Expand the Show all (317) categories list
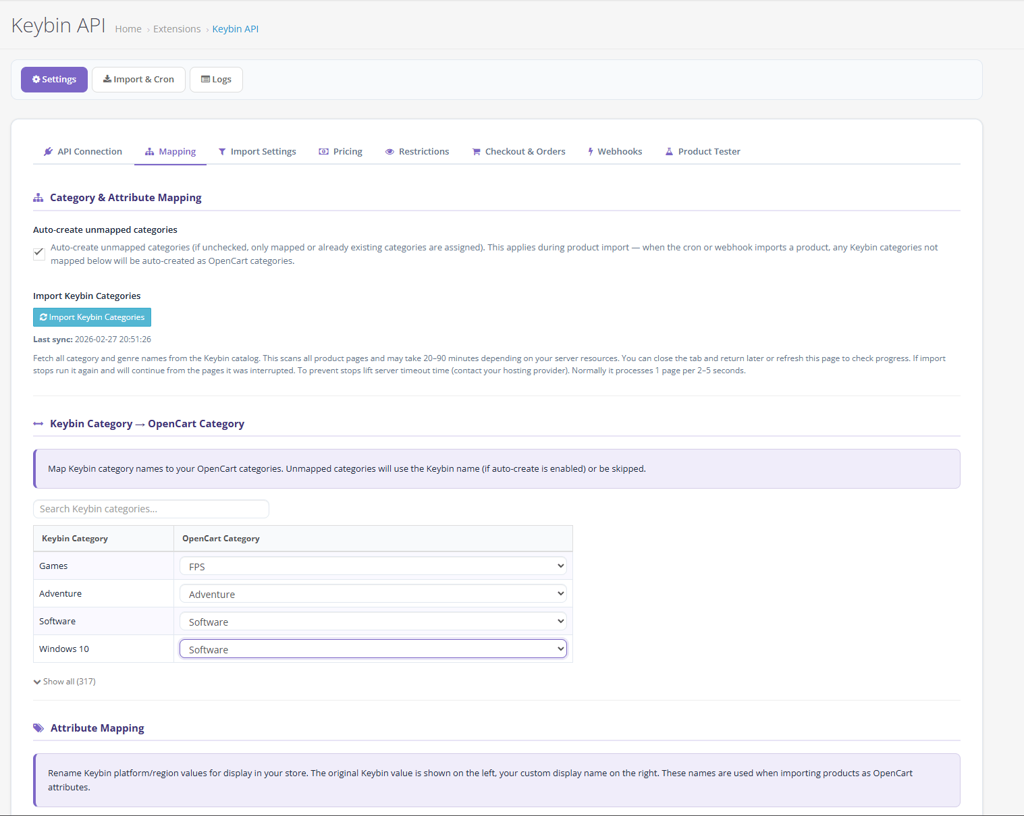The width and height of the screenshot is (1024, 816). point(65,682)
